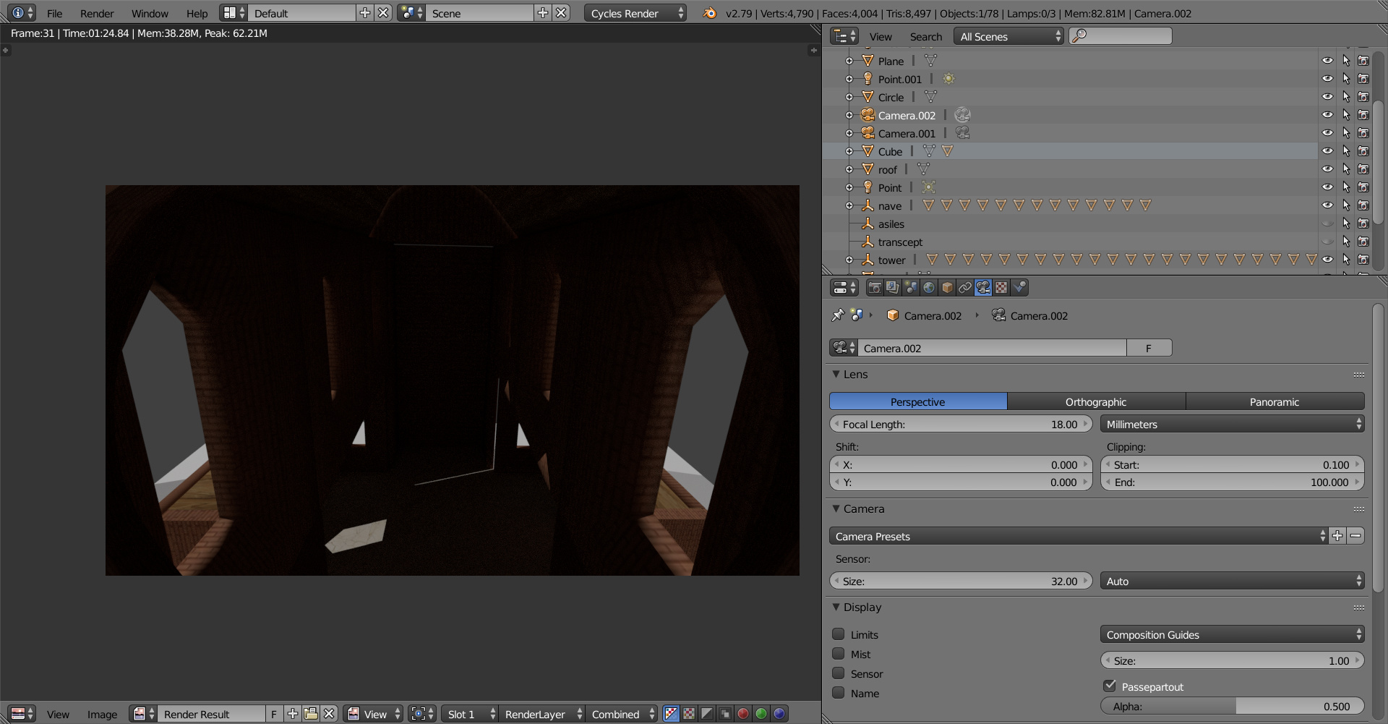Open the Slot 1 render slot dropdown
Screen dimensions: 1388x724
[470, 714]
